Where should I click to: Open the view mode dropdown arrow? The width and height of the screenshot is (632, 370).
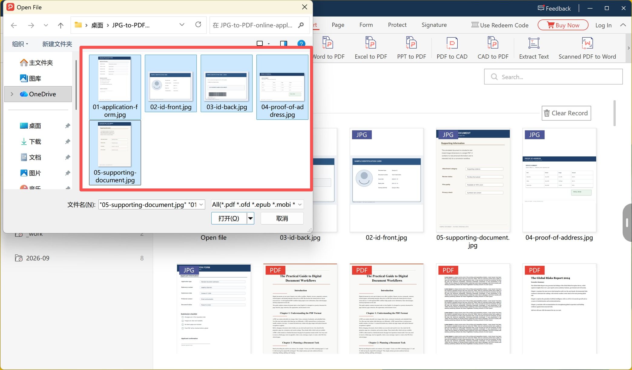click(x=269, y=44)
